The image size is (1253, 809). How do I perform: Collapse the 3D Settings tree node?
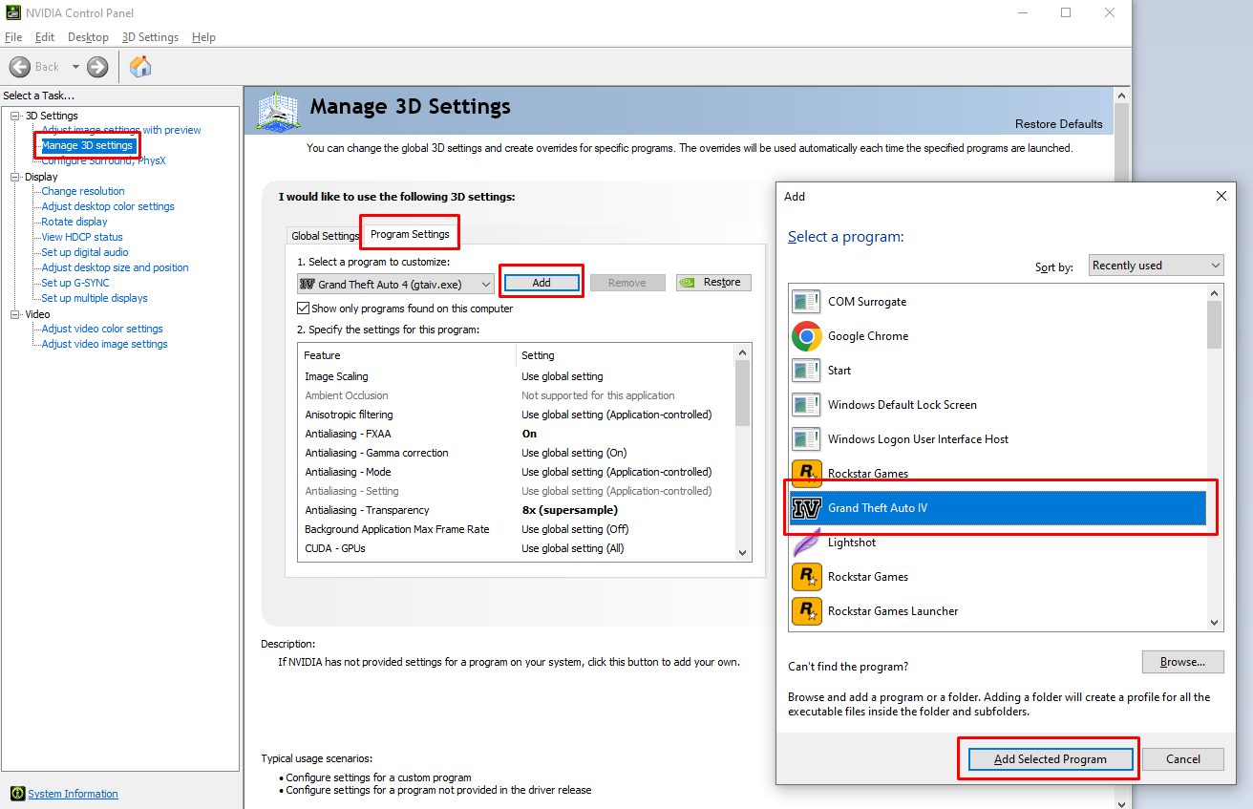click(14, 116)
